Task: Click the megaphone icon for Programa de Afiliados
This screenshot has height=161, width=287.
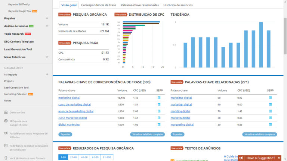Action: pyautogui.click(x=6, y=133)
